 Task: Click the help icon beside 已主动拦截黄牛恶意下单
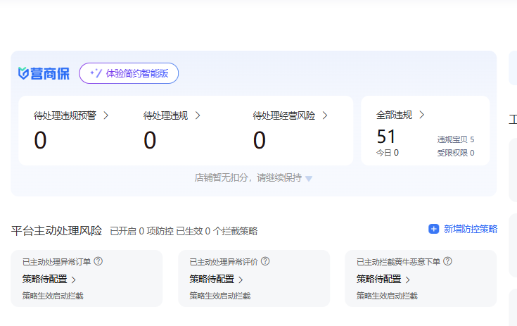(447, 261)
